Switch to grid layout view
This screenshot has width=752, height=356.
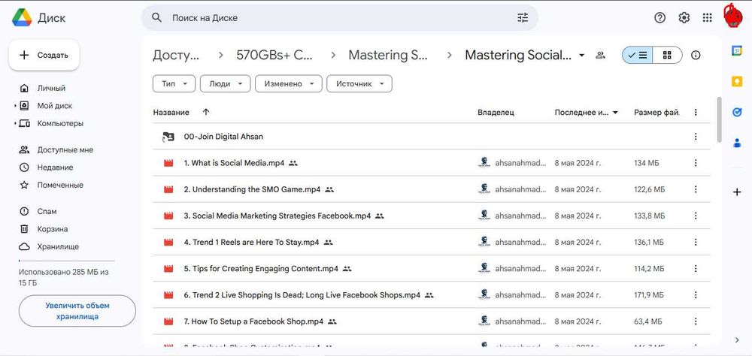[667, 55]
